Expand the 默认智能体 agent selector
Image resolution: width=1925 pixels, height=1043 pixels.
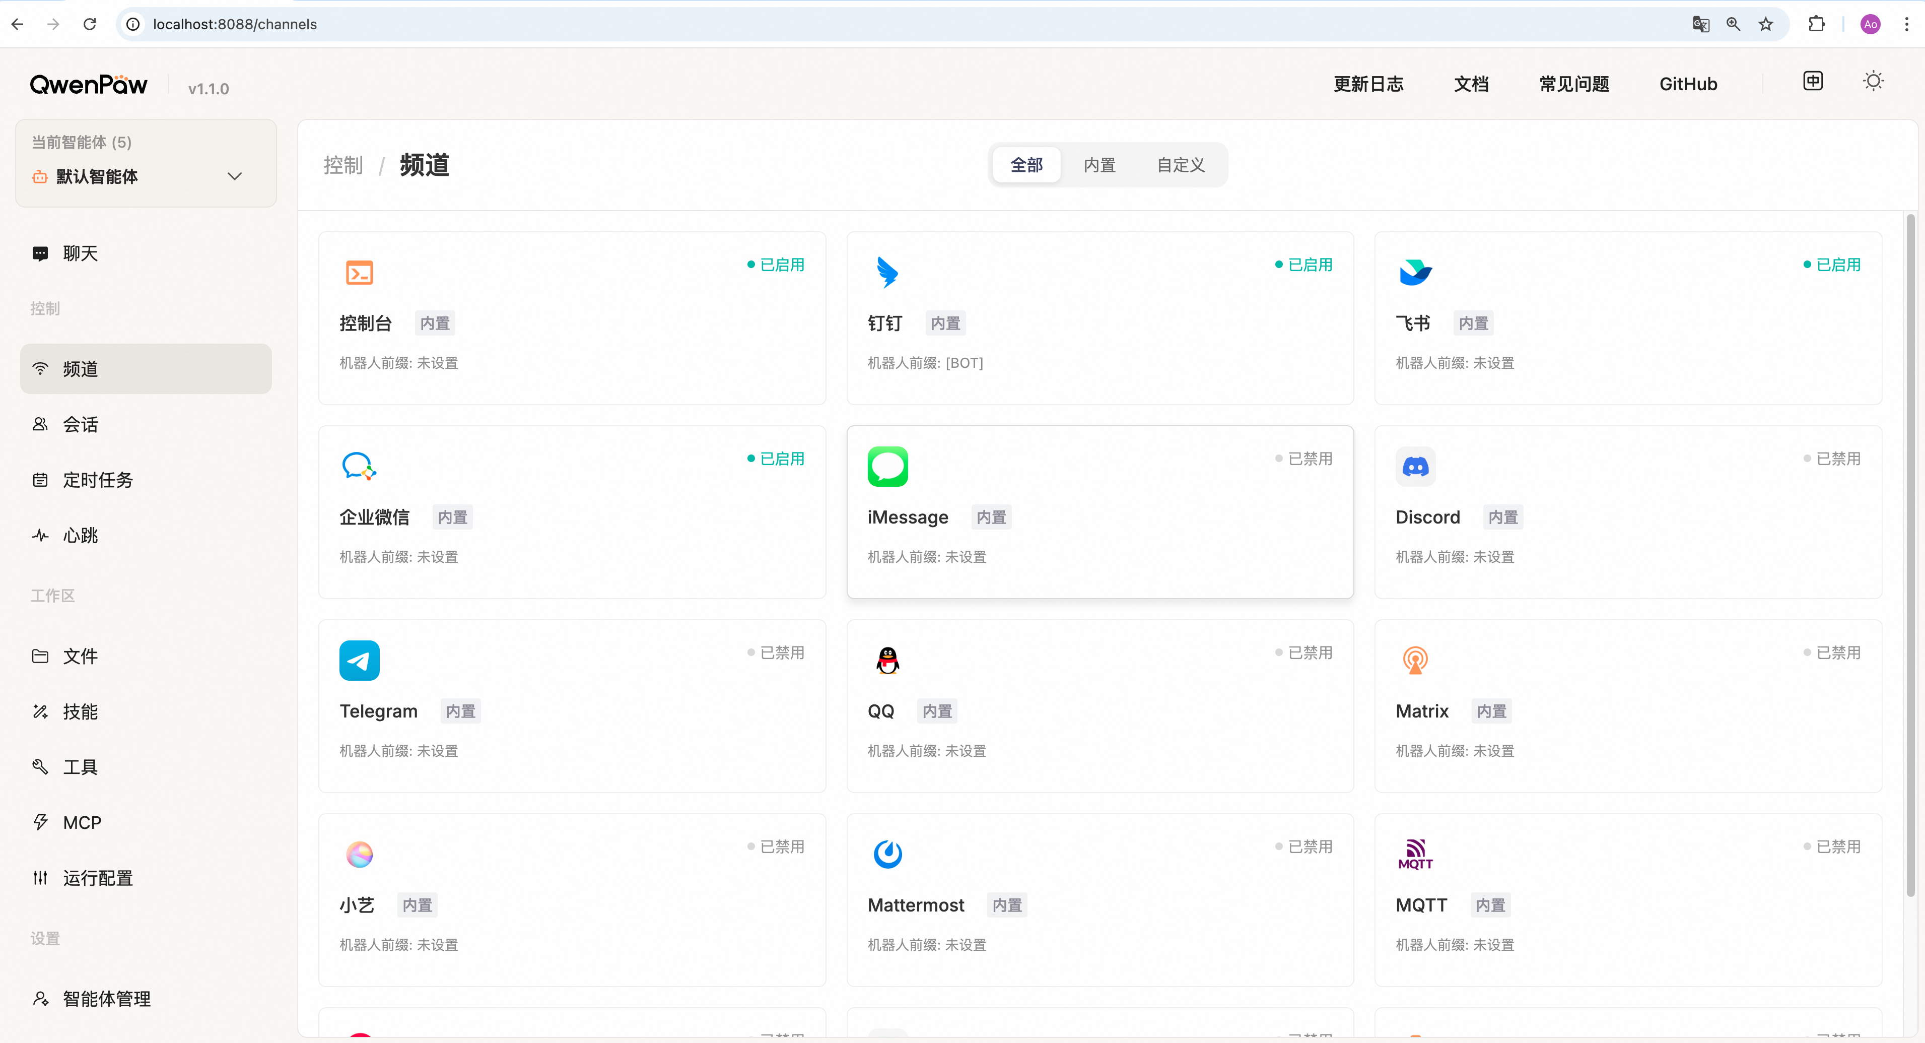(146, 176)
